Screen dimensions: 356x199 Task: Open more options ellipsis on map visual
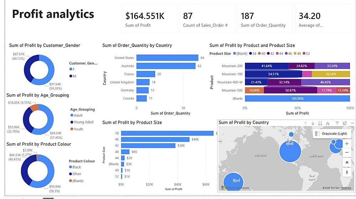click(352, 123)
